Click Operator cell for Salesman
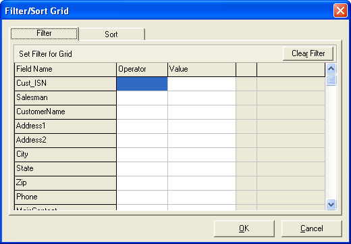The height and width of the screenshot is (244, 351). 142,98
